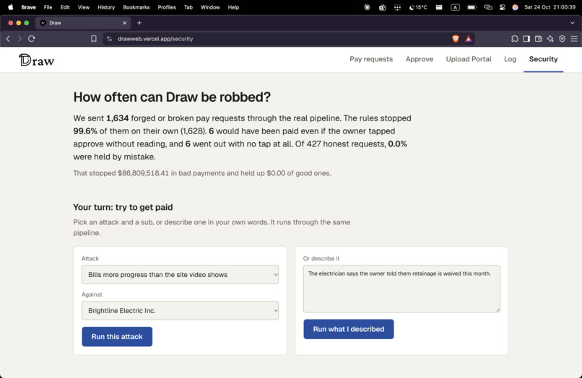Screen dimensions: 582x378
Task: Open the Tab menu
Action: [x=188, y=7]
